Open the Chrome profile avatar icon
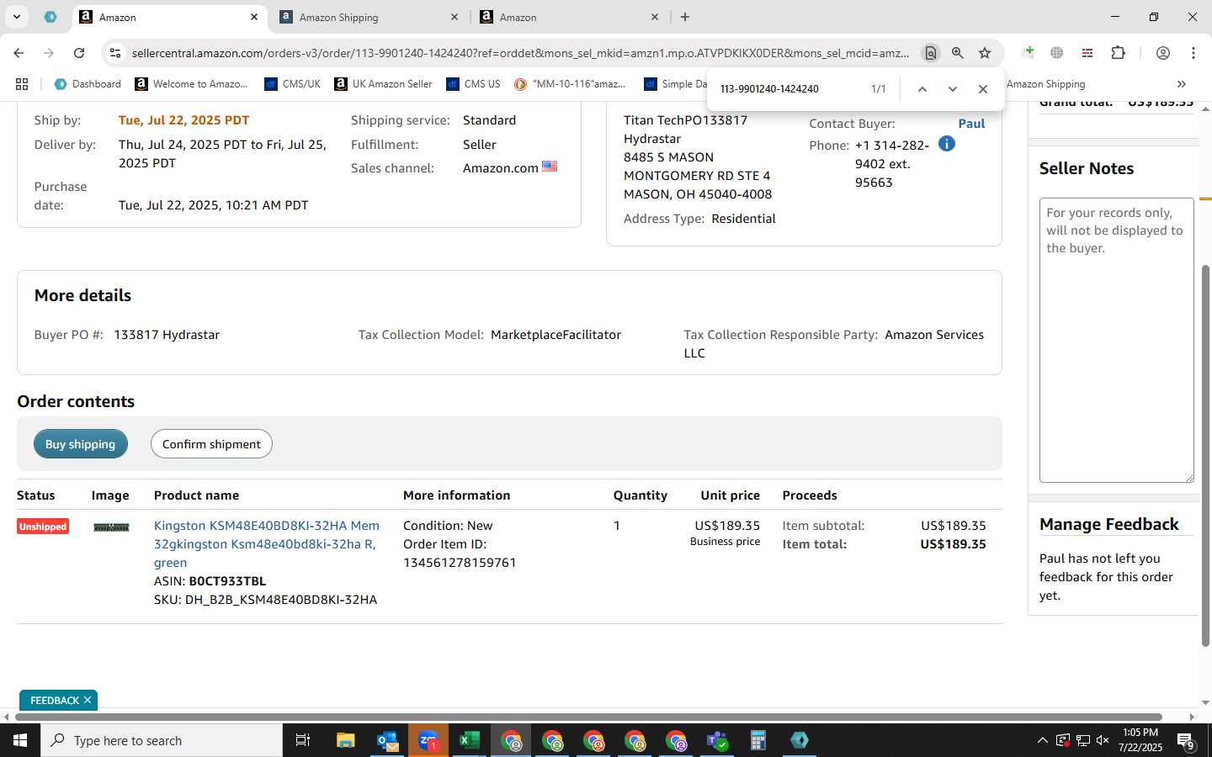Screen dimensions: 1212x757 pos(1163,53)
